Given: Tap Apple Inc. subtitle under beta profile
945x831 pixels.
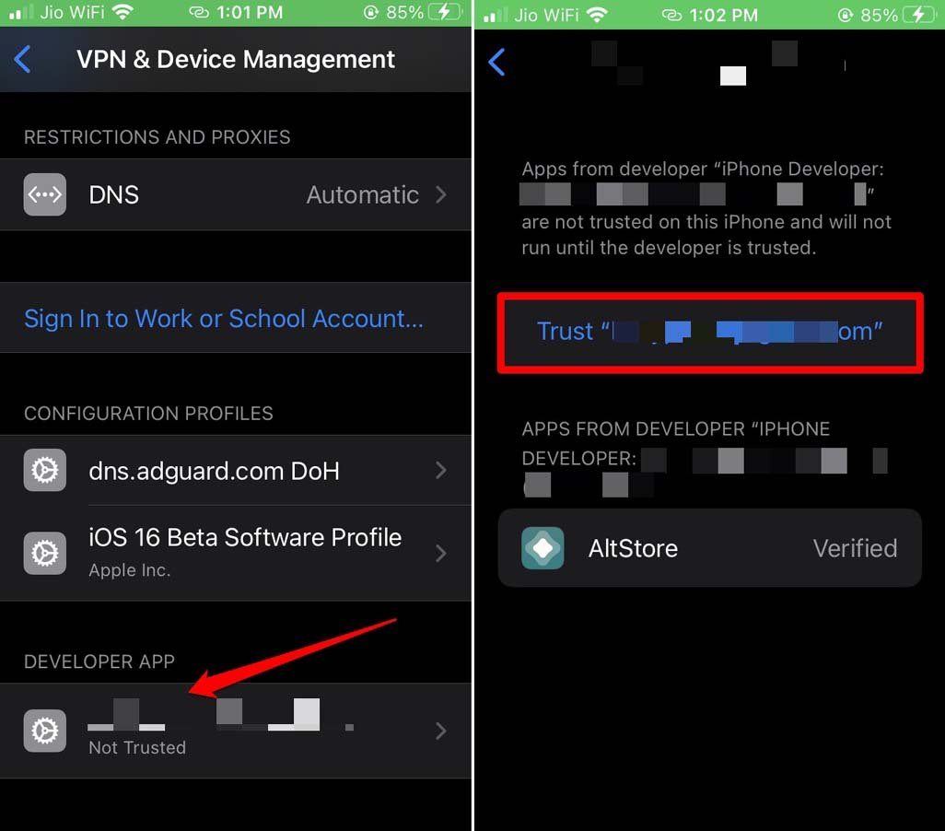Looking at the screenshot, I should (x=130, y=570).
